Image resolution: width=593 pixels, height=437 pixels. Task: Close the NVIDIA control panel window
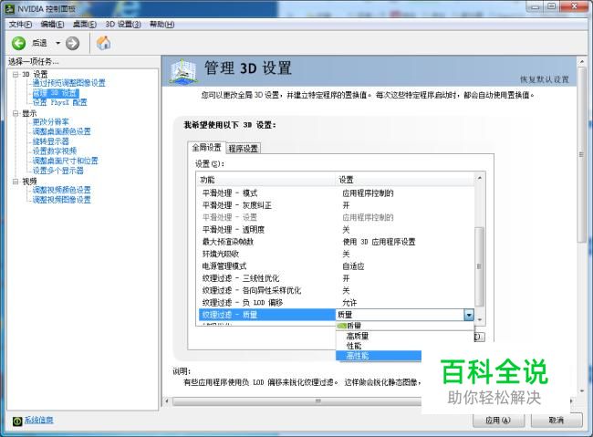(574, 6)
